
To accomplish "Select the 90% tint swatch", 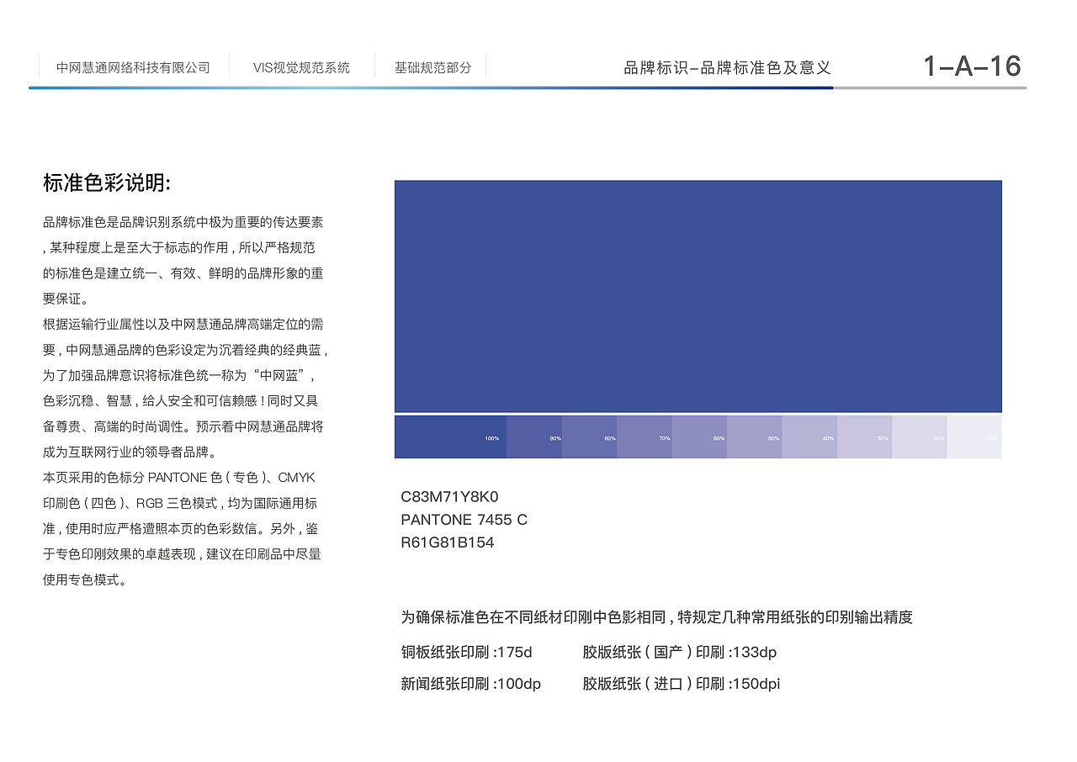I will (534, 437).
